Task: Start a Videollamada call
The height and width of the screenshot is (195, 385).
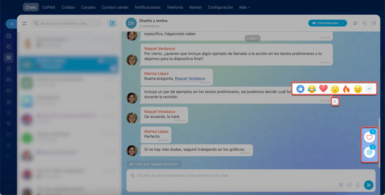Action: [325, 23]
